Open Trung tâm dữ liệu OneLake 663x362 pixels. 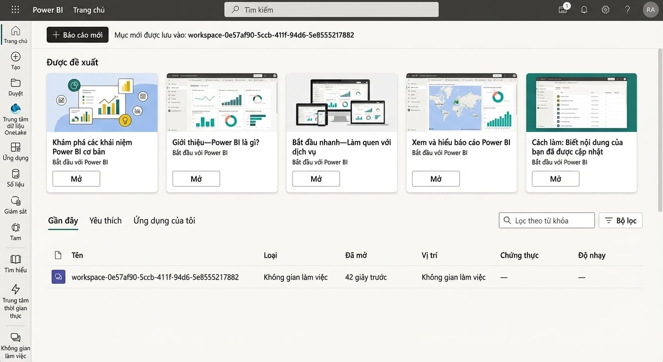[16, 120]
